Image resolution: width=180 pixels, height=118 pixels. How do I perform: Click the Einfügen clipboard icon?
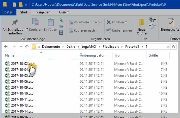click(50, 23)
